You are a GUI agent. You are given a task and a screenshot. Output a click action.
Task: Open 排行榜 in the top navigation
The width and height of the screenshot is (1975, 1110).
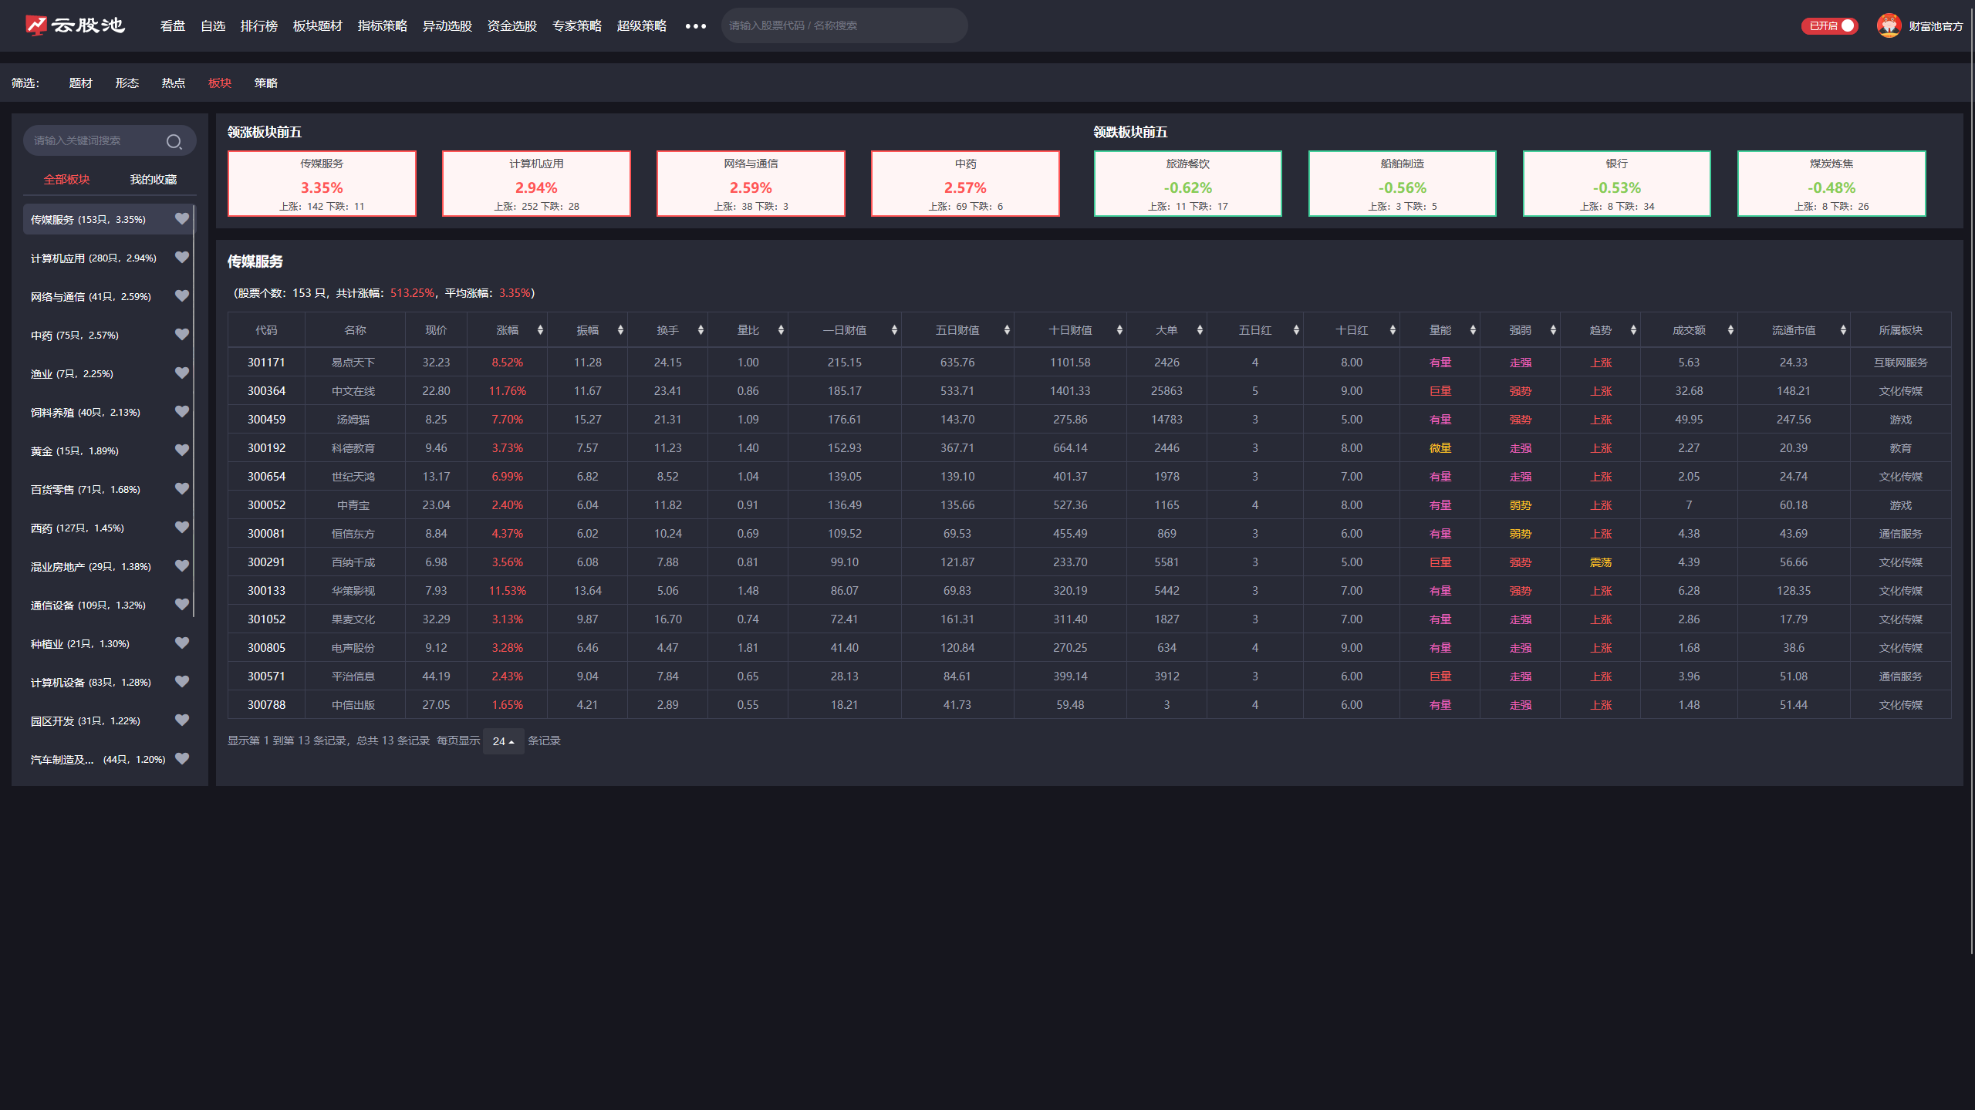[258, 26]
